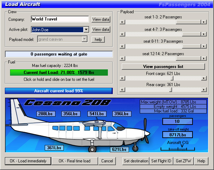Click the Front cargo slider thumb

pos(172,78)
